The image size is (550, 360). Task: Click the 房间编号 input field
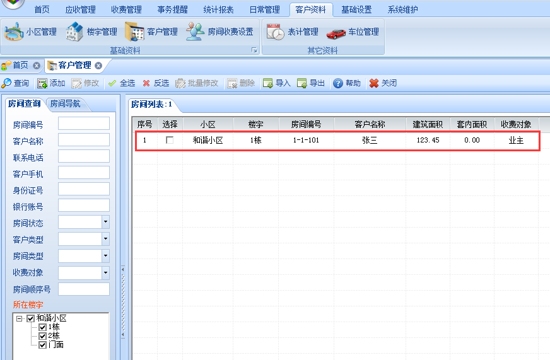click(84, 124)
